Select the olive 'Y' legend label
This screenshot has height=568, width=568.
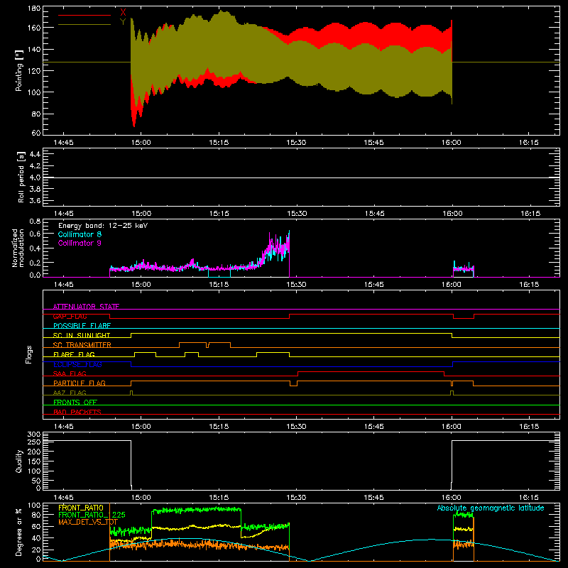click(x=123, y=22)
